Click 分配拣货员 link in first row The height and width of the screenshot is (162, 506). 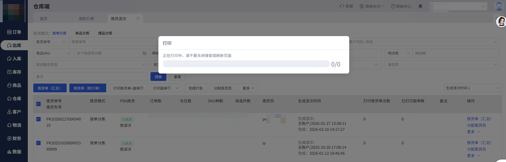[476, 125]
